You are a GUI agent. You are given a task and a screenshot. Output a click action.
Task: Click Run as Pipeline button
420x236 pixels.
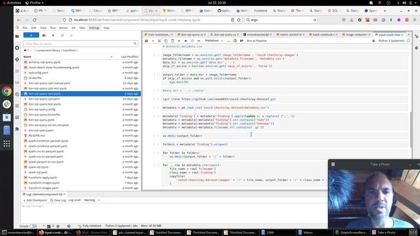(257, 41)
